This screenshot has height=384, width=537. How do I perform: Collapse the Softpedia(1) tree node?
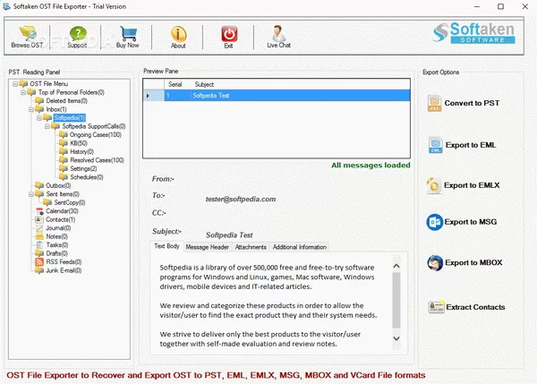39,118
